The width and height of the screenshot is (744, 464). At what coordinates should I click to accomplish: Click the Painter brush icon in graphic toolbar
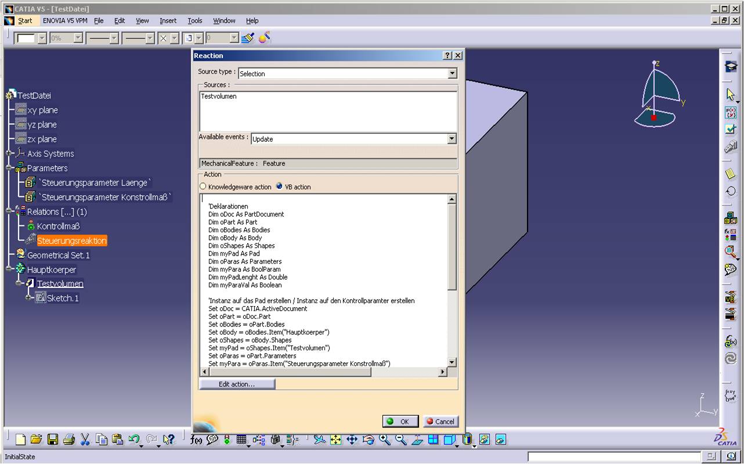point(248,38)
